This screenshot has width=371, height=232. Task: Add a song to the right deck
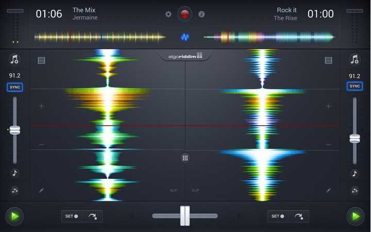(355, 59)
